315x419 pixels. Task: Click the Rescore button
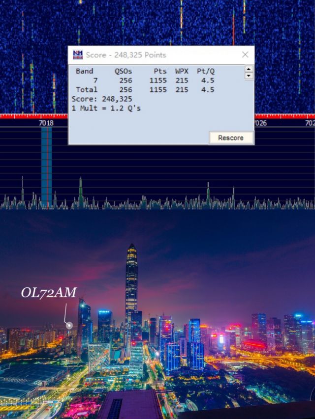tap(231, 138)
